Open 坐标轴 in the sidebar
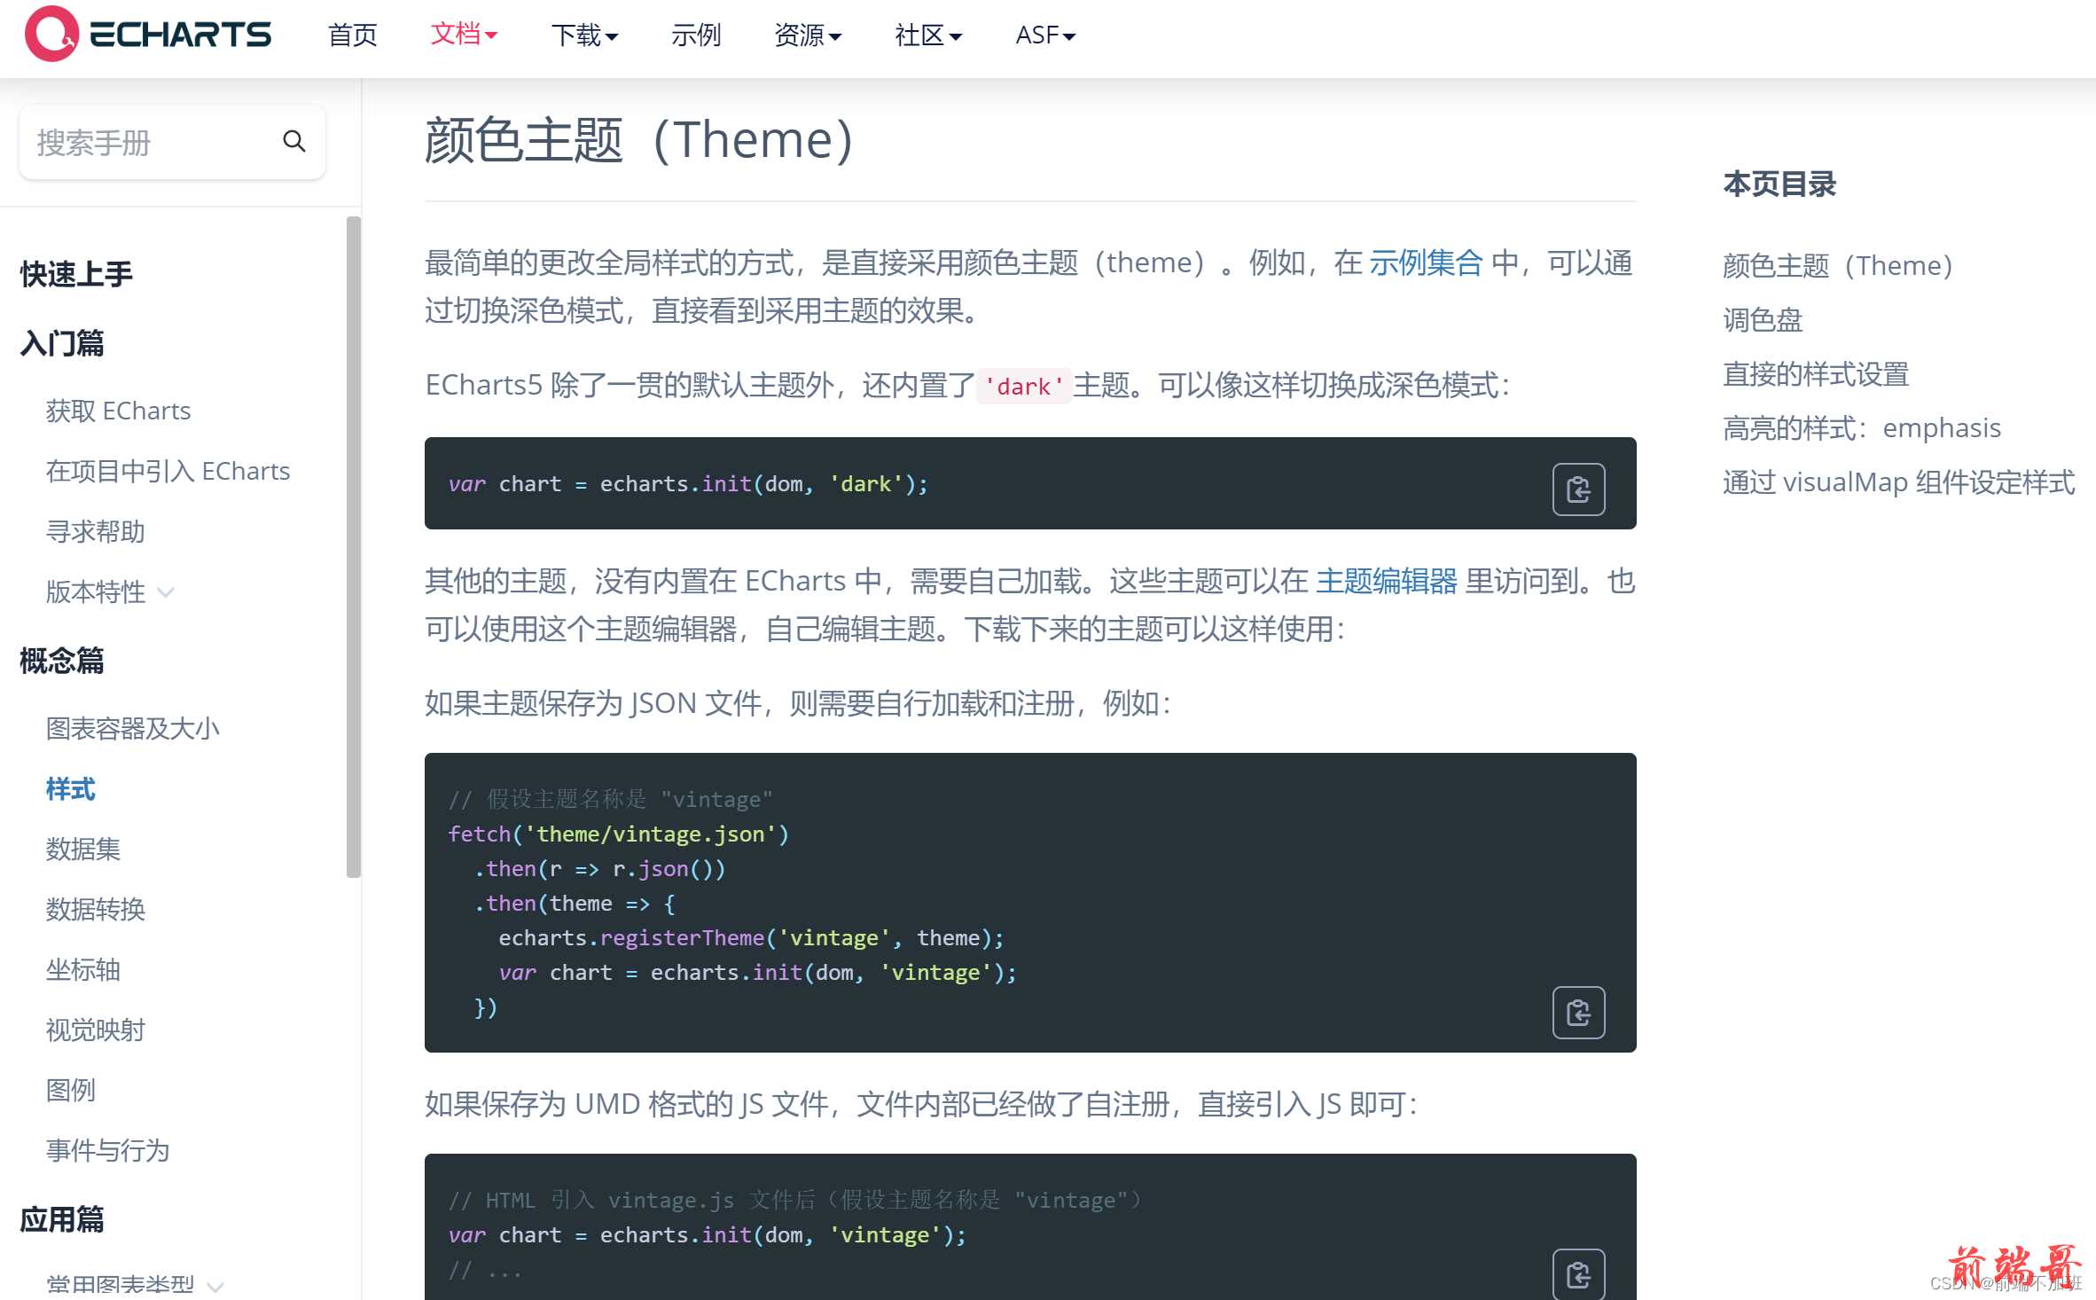 tap(82, 969)
